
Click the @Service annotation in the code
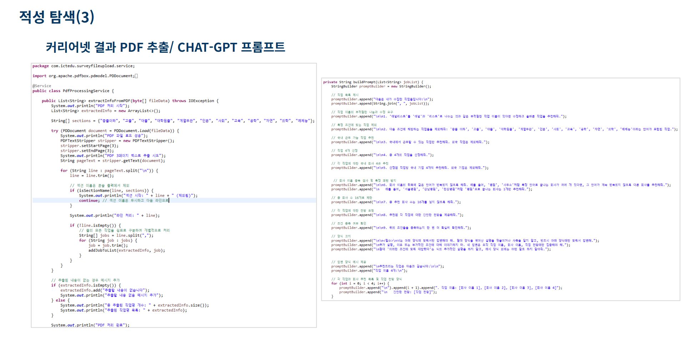pos(42,86)
